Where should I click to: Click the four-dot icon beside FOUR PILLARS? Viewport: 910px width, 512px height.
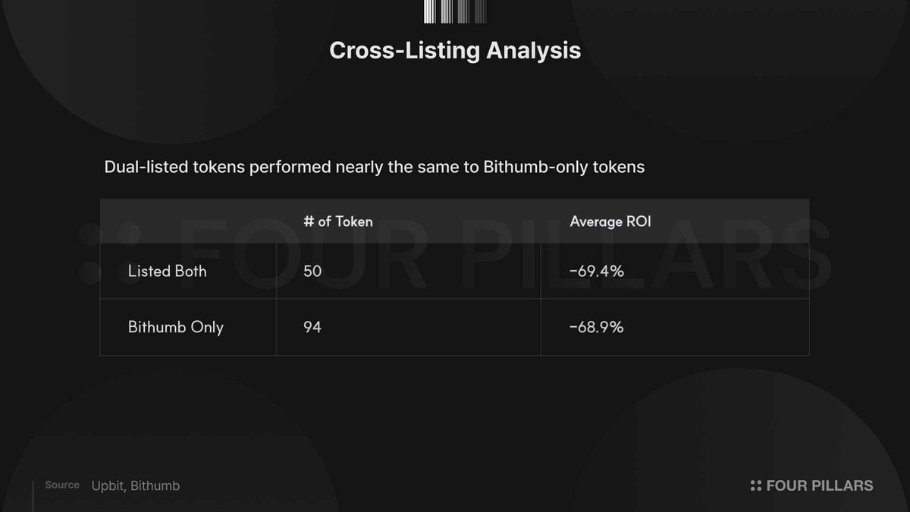point(755,485)
